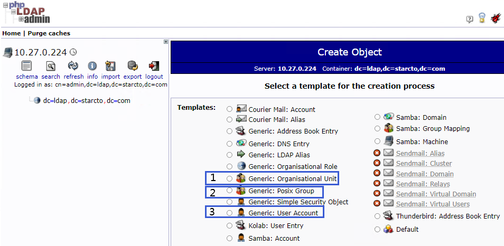Go to Home link
The width and height of the screenshot is (504, 246).
point(11,33)
